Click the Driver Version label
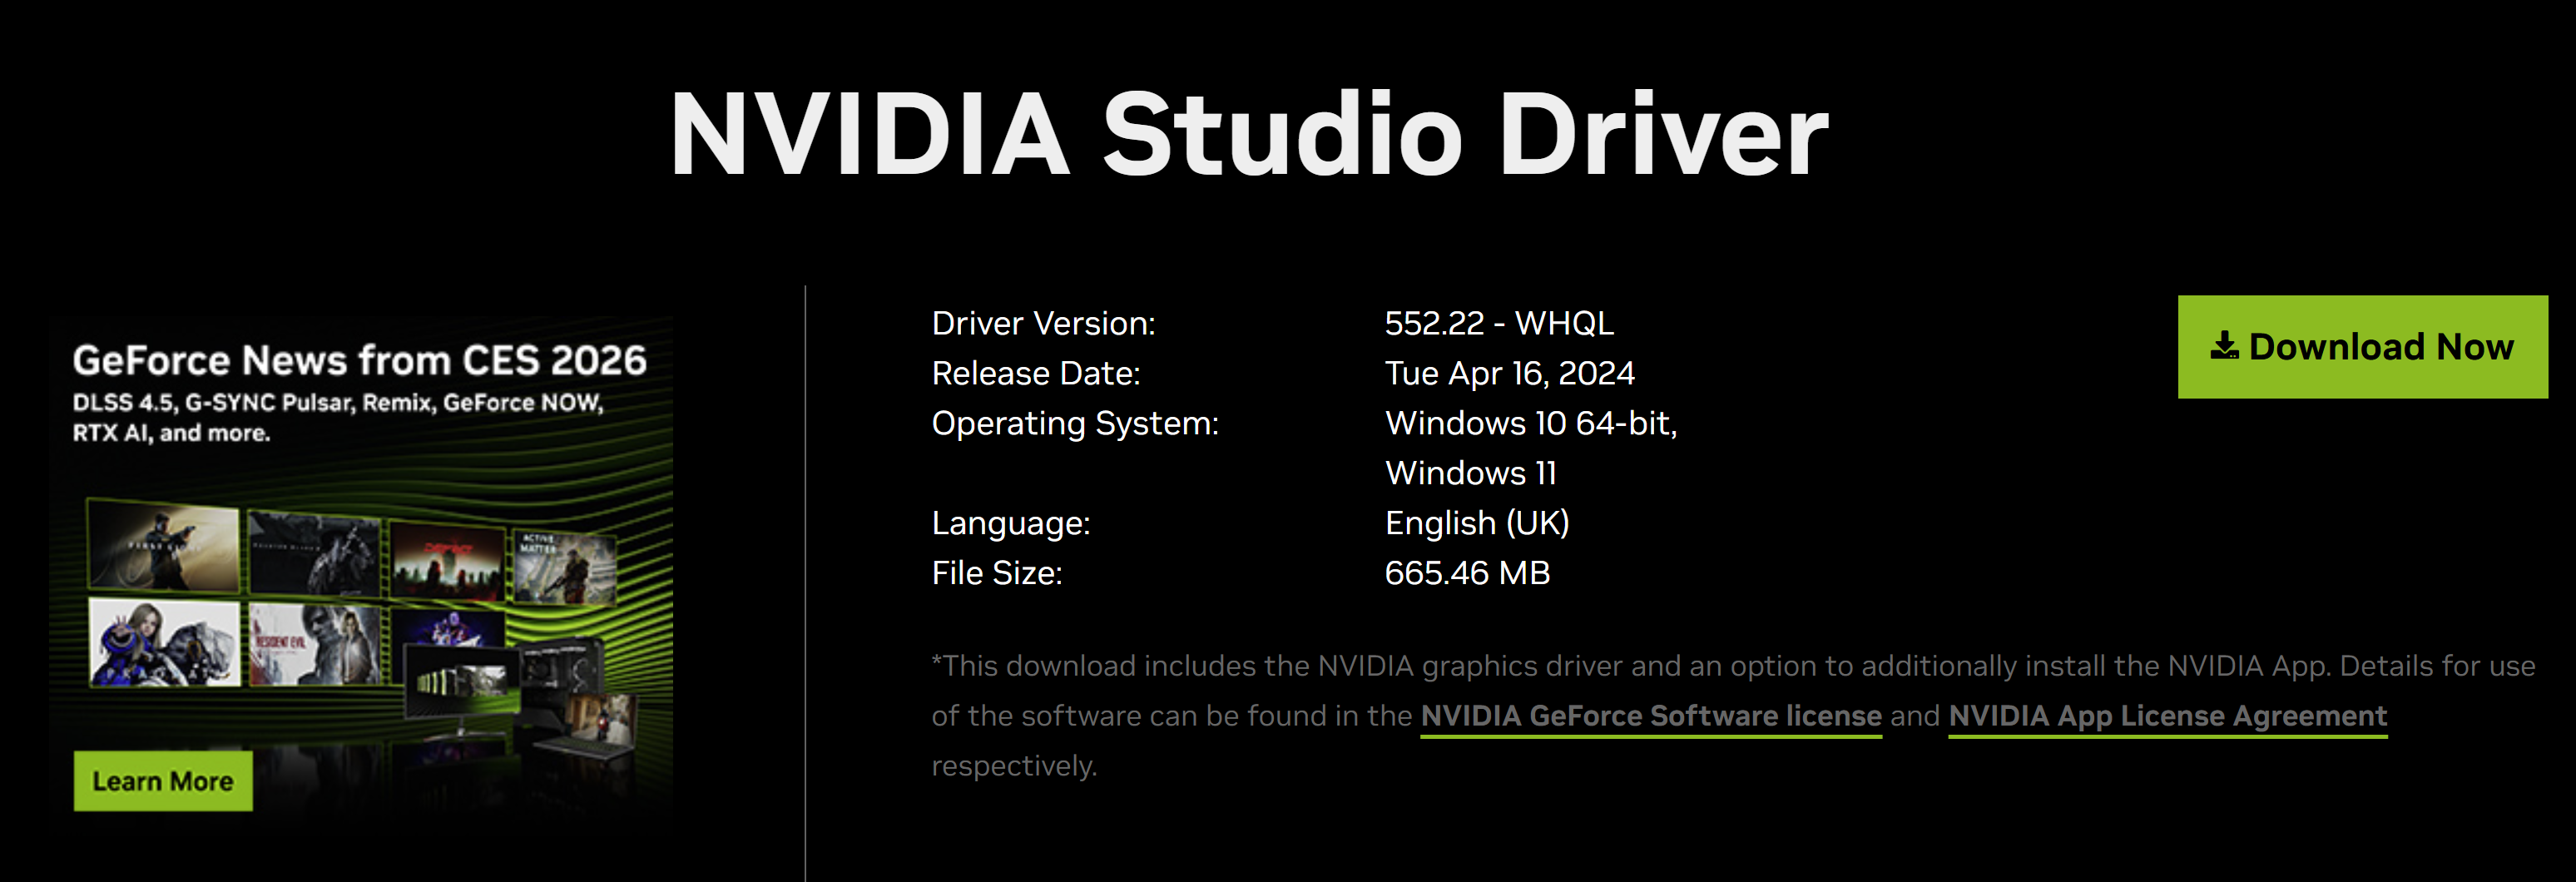 point(1043,323)
